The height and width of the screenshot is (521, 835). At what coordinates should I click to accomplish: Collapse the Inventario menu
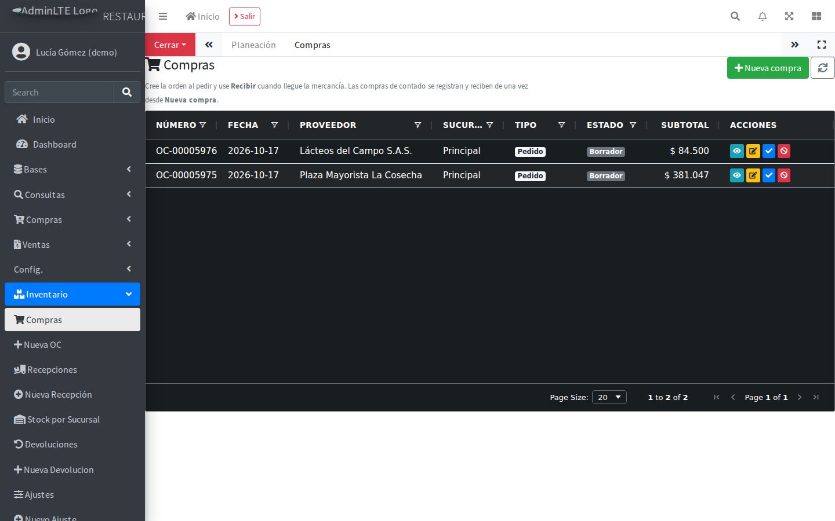[x=72, y=294]
